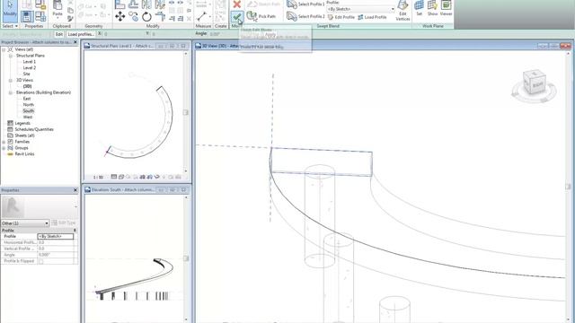Screen dimensions: 575x323
Task: Click the Profile By Sketch field in Properties
Action: coord(56,237)
